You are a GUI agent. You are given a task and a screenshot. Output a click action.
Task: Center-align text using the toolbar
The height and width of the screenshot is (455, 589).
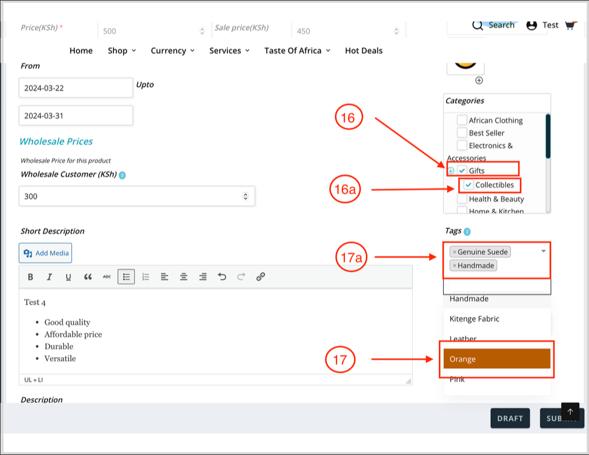184,277
